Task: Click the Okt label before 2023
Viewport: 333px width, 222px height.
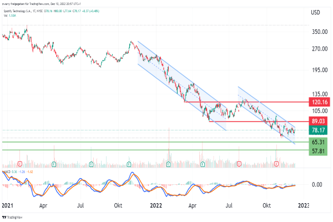Action: pyautogui.click(x=267, y=205)
